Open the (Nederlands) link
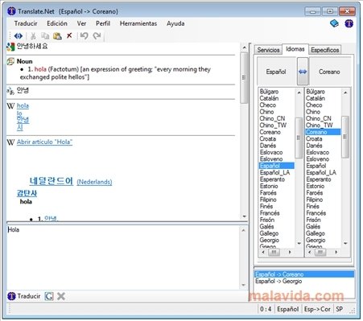Viewport: 363px width, 321px height. click(x=94, y=182)
